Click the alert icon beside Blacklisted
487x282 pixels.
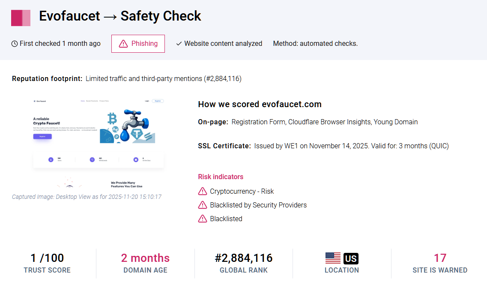point(202,219)
